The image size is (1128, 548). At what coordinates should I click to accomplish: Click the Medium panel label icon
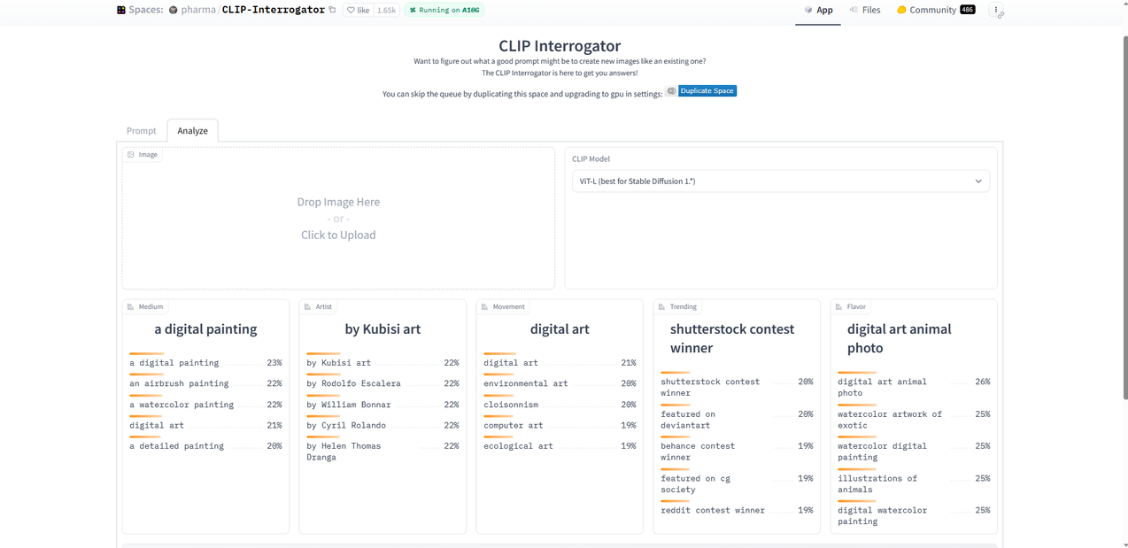point(131,307)
